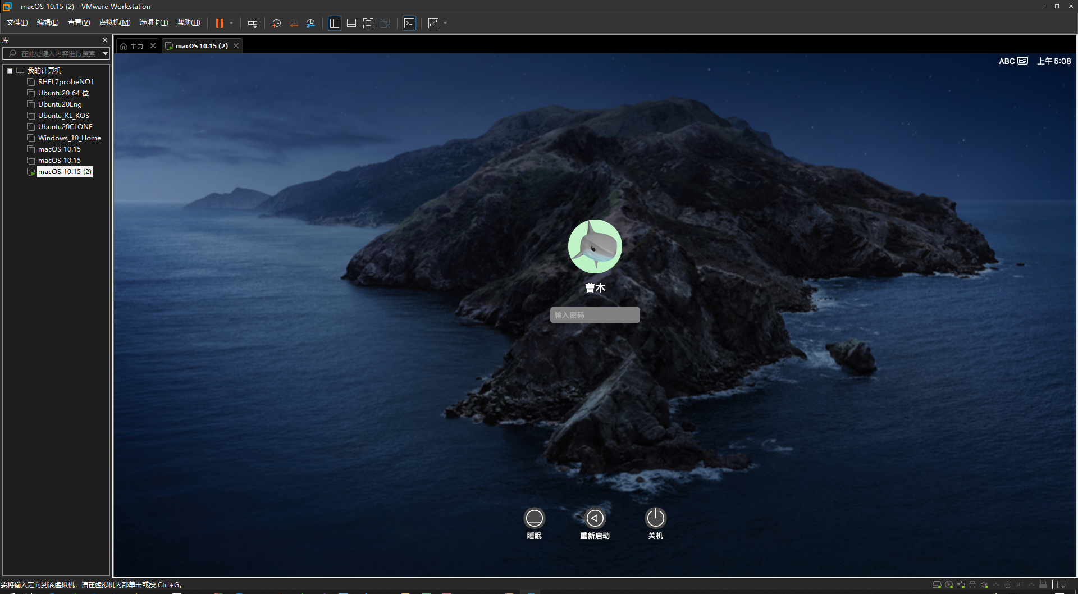Click the sound device status icon
Viewport: 1078px width, 594px height.
(984, 584)
